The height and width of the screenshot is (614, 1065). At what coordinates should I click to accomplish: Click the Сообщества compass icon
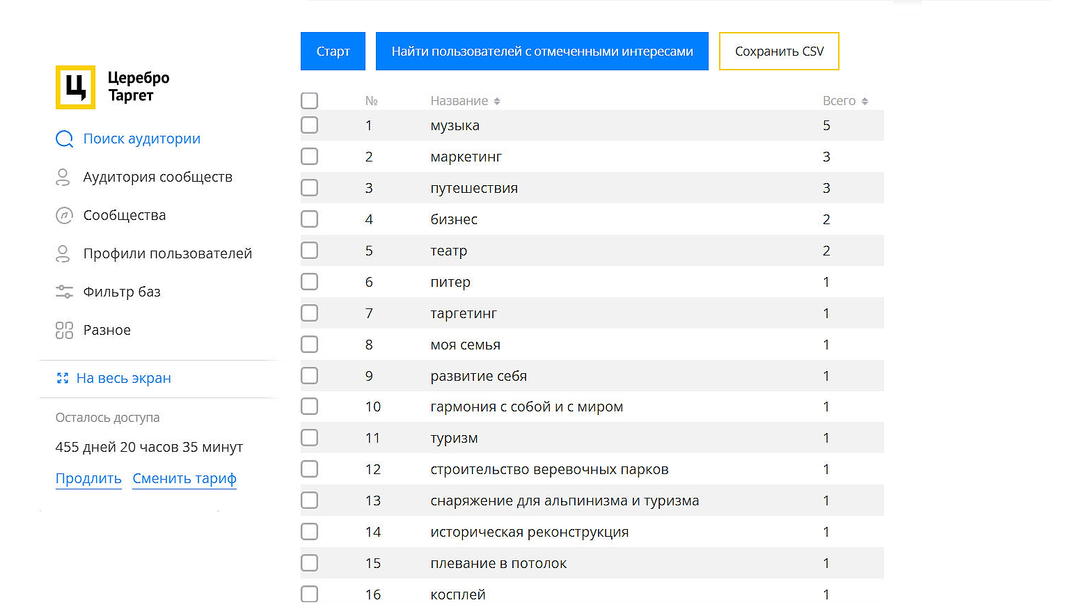[x=63, y=215]
